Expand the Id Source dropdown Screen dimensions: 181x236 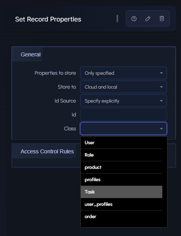(123, 101)
